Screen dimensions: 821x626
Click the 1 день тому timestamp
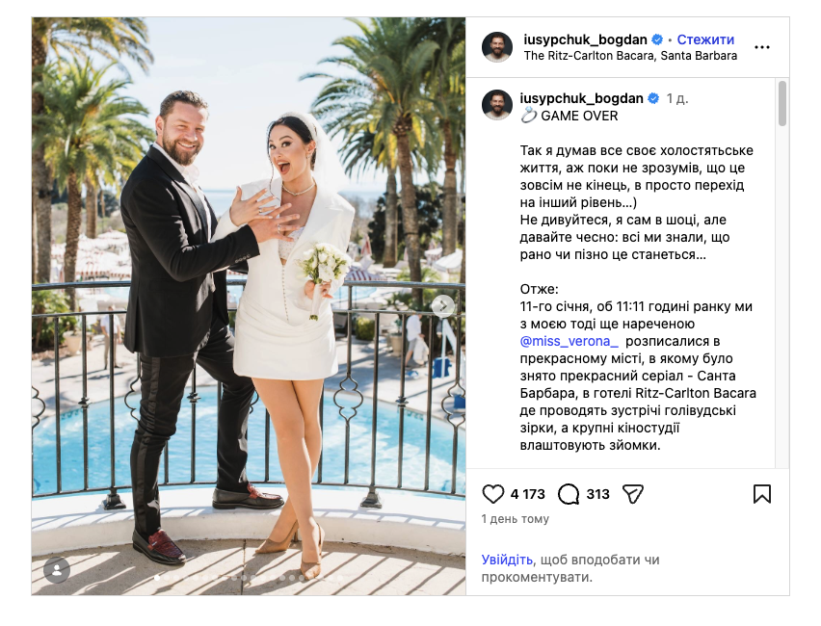point(516,519)
